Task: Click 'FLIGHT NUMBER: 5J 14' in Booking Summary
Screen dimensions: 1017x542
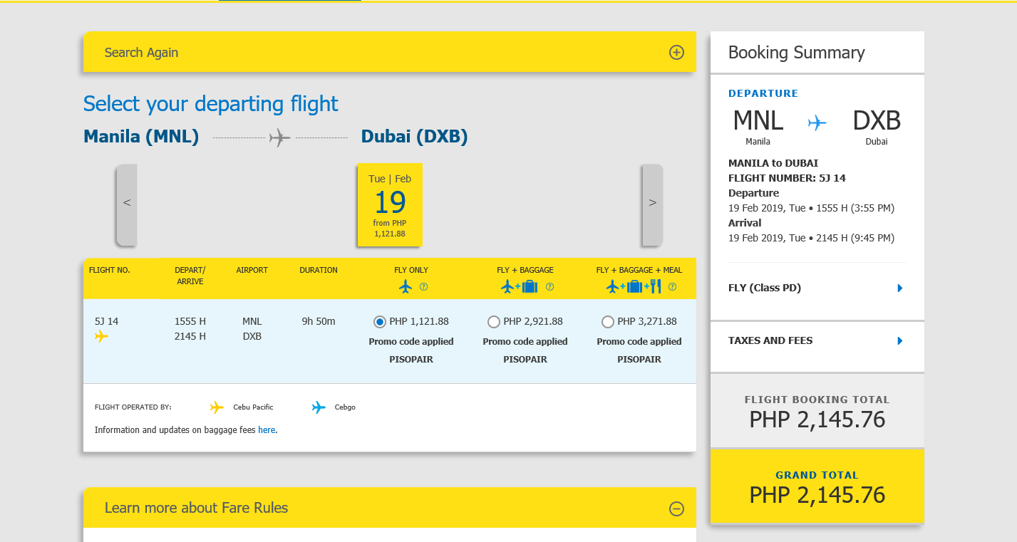Action: (787, 178)
